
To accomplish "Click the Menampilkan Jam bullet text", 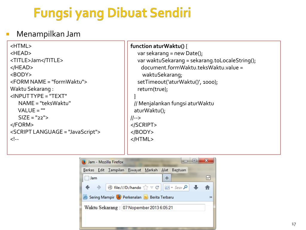I will tap(48, 34).
